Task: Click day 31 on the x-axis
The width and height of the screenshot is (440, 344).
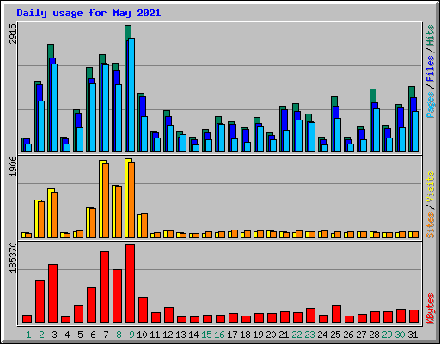Action: click(x=412, y=335)
